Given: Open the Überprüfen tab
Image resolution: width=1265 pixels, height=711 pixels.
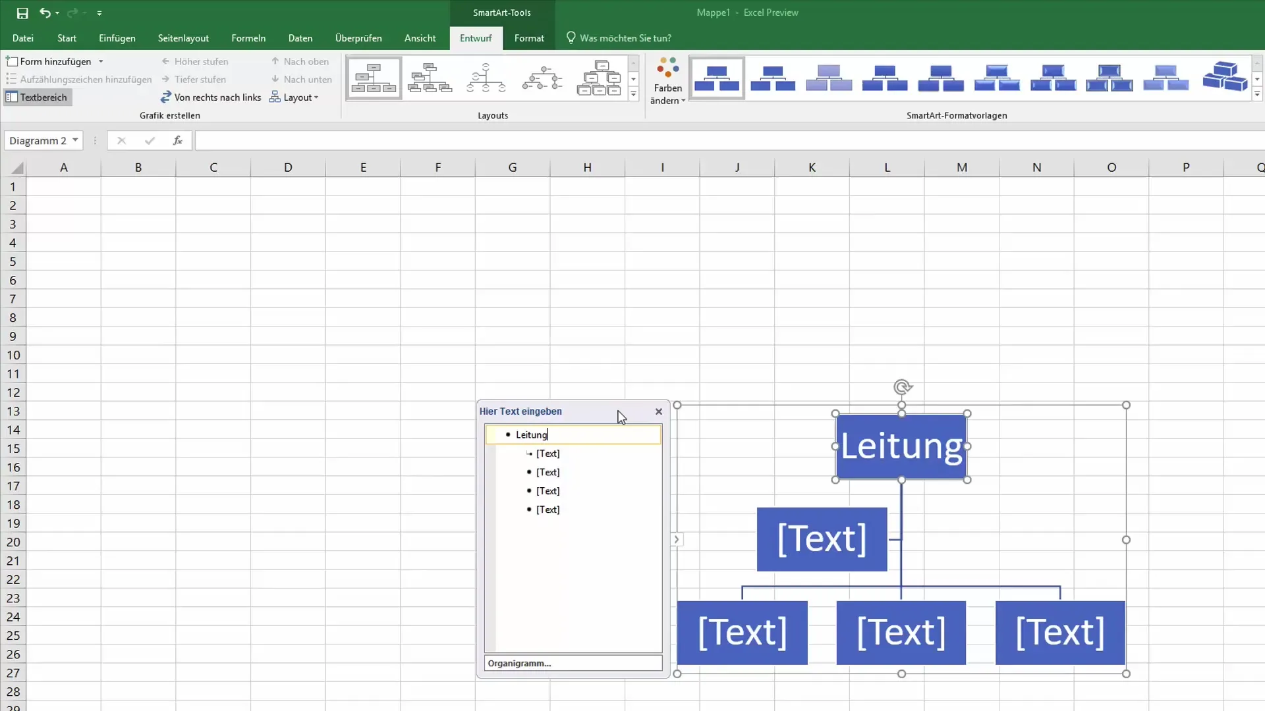Looking at the screenshot, I should coord(358,38).
